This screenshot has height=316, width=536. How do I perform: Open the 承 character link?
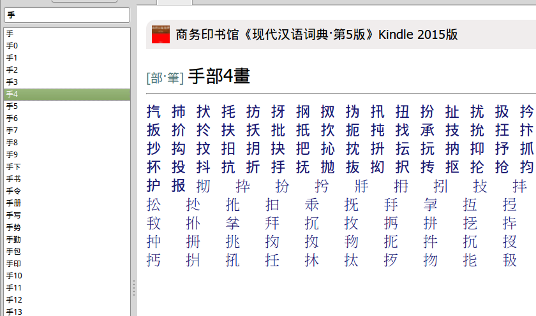[428, 130]
